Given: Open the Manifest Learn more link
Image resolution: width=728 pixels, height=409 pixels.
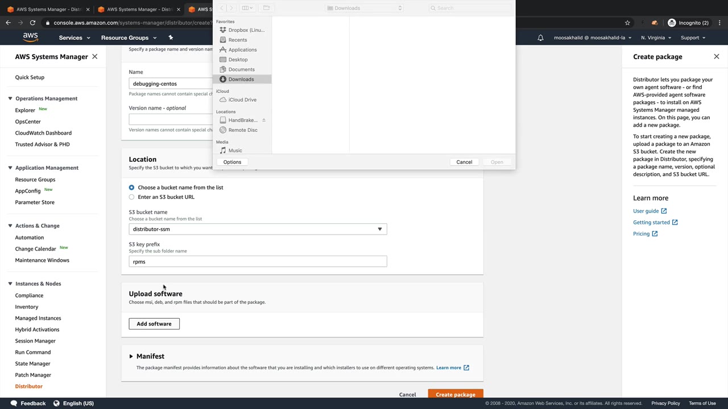Looking at the screenshot, I should (453, 368).
